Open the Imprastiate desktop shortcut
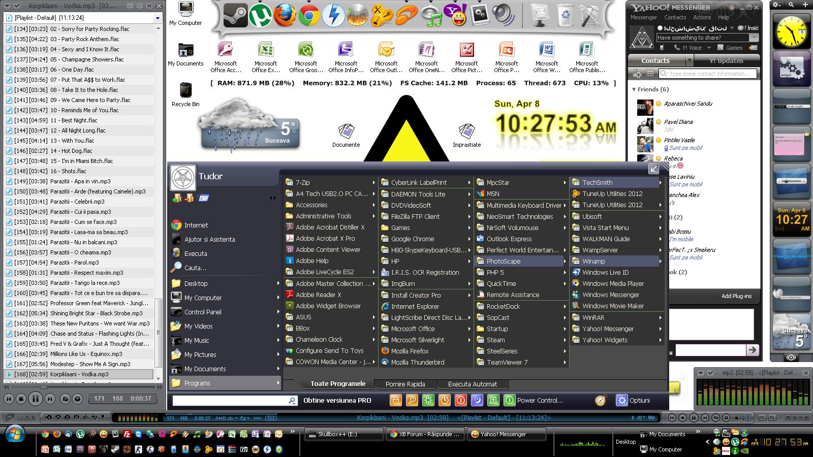Viewport: 813px width, 457px height. (x=466, y=136)
